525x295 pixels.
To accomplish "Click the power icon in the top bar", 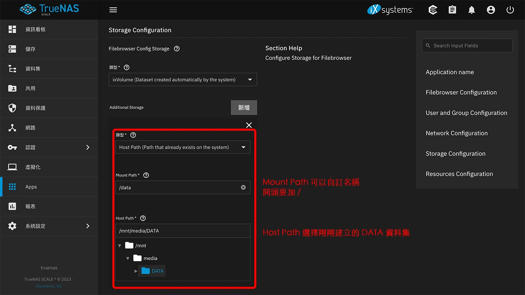I will 510,10.
